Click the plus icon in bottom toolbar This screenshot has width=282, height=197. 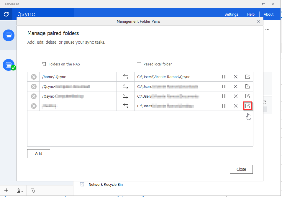pyautogui.click(x=6, y=191)
